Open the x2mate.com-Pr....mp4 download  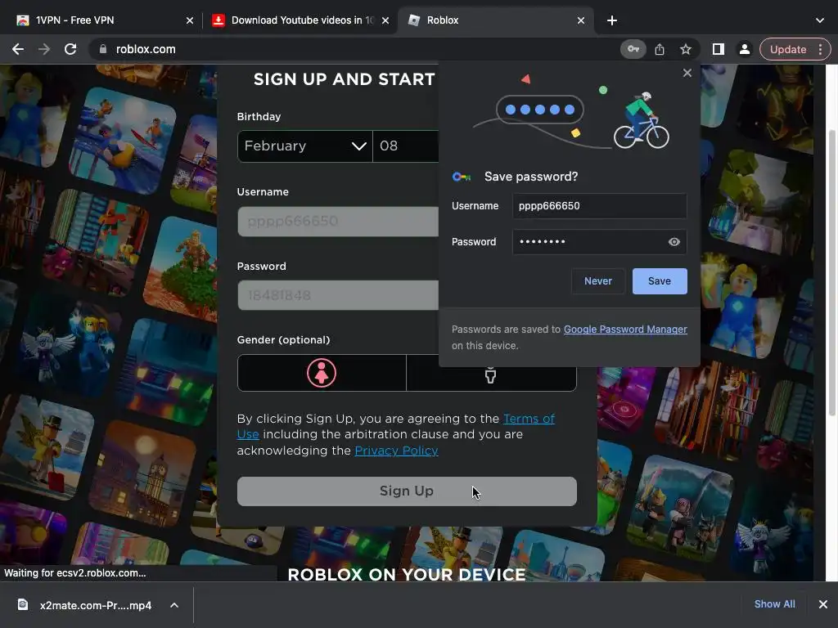[x=96, y=605]
